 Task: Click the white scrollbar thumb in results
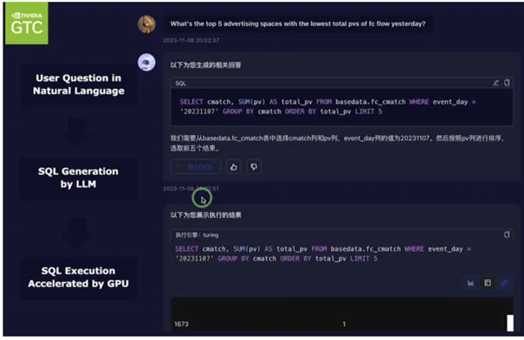point(510,323)
